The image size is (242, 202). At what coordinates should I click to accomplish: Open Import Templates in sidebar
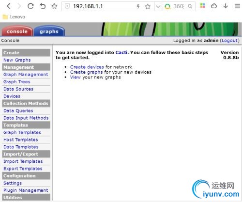point(23,161)
